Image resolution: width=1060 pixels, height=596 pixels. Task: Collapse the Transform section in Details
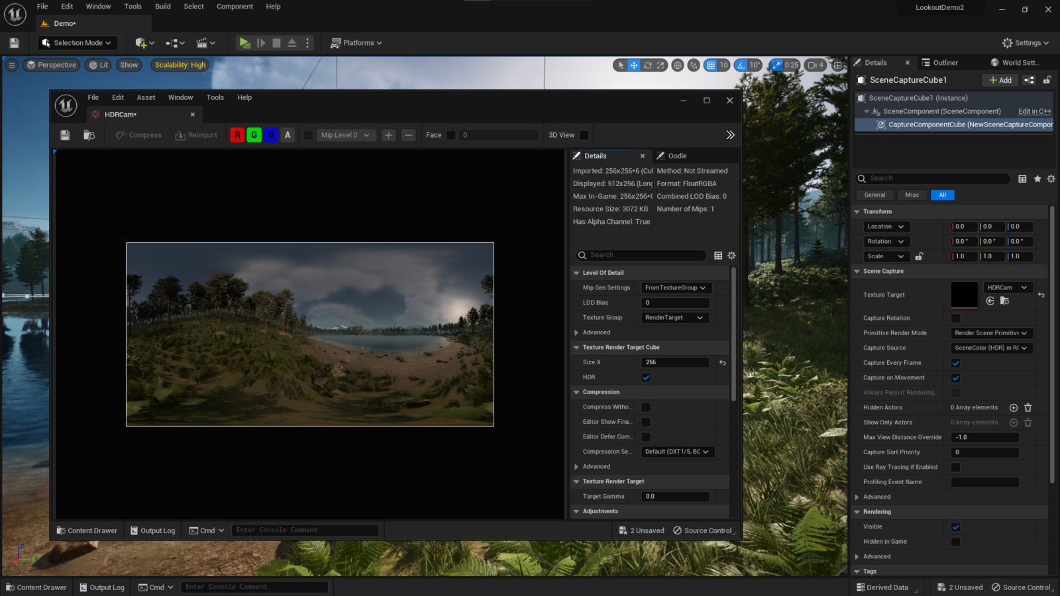coord(858,211)
